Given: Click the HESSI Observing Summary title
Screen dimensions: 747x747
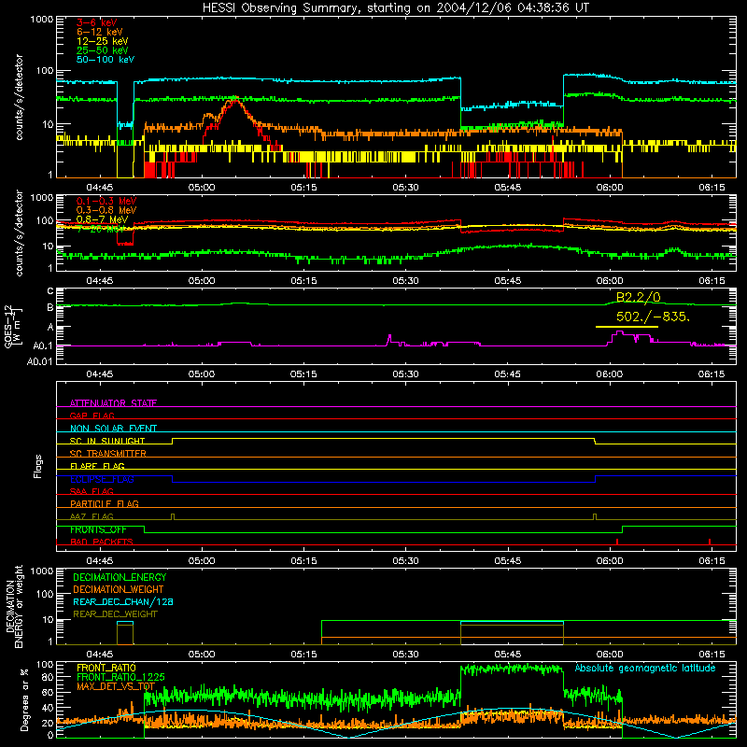Looking at the screenshot, I should (395, 8).
